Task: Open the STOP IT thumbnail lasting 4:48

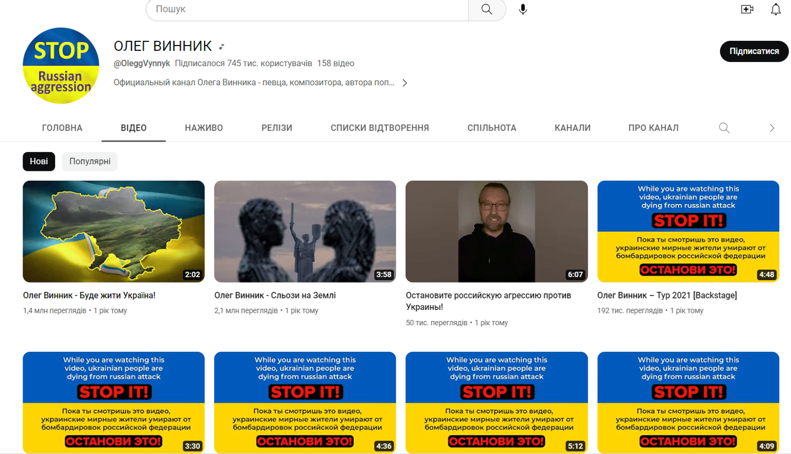Action: point(689,232)
